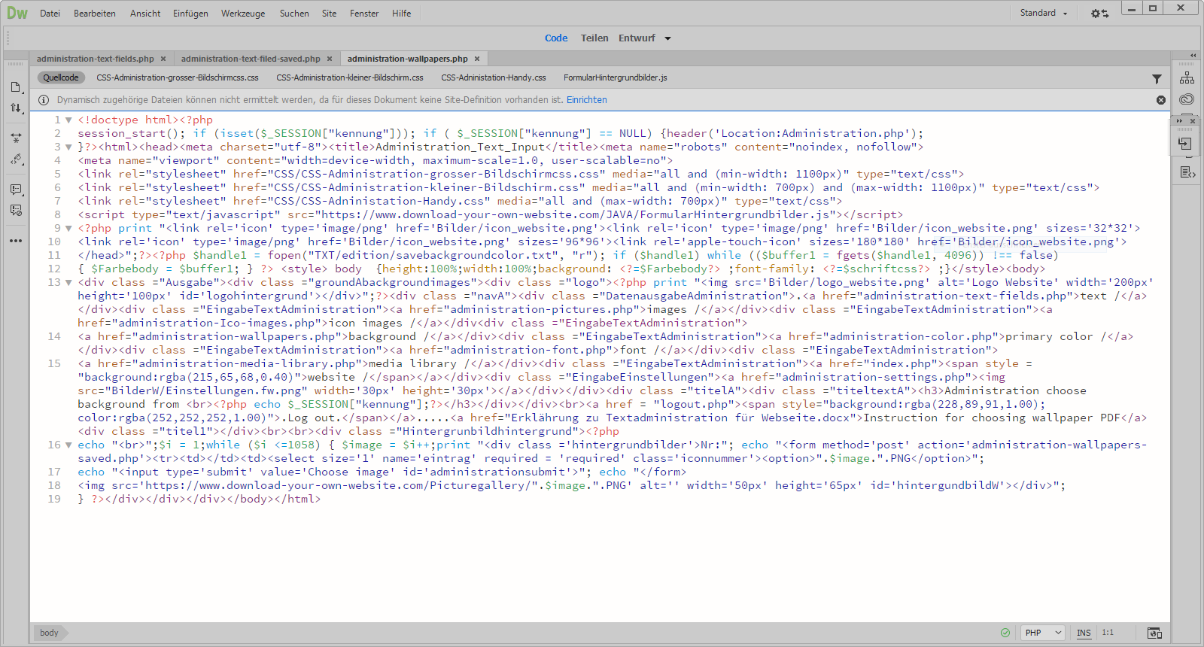
Task: Expand the right panel dock double-arrow
Action: coord(1193,56)
